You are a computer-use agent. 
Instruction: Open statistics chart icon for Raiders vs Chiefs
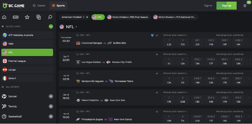[157, 54]
